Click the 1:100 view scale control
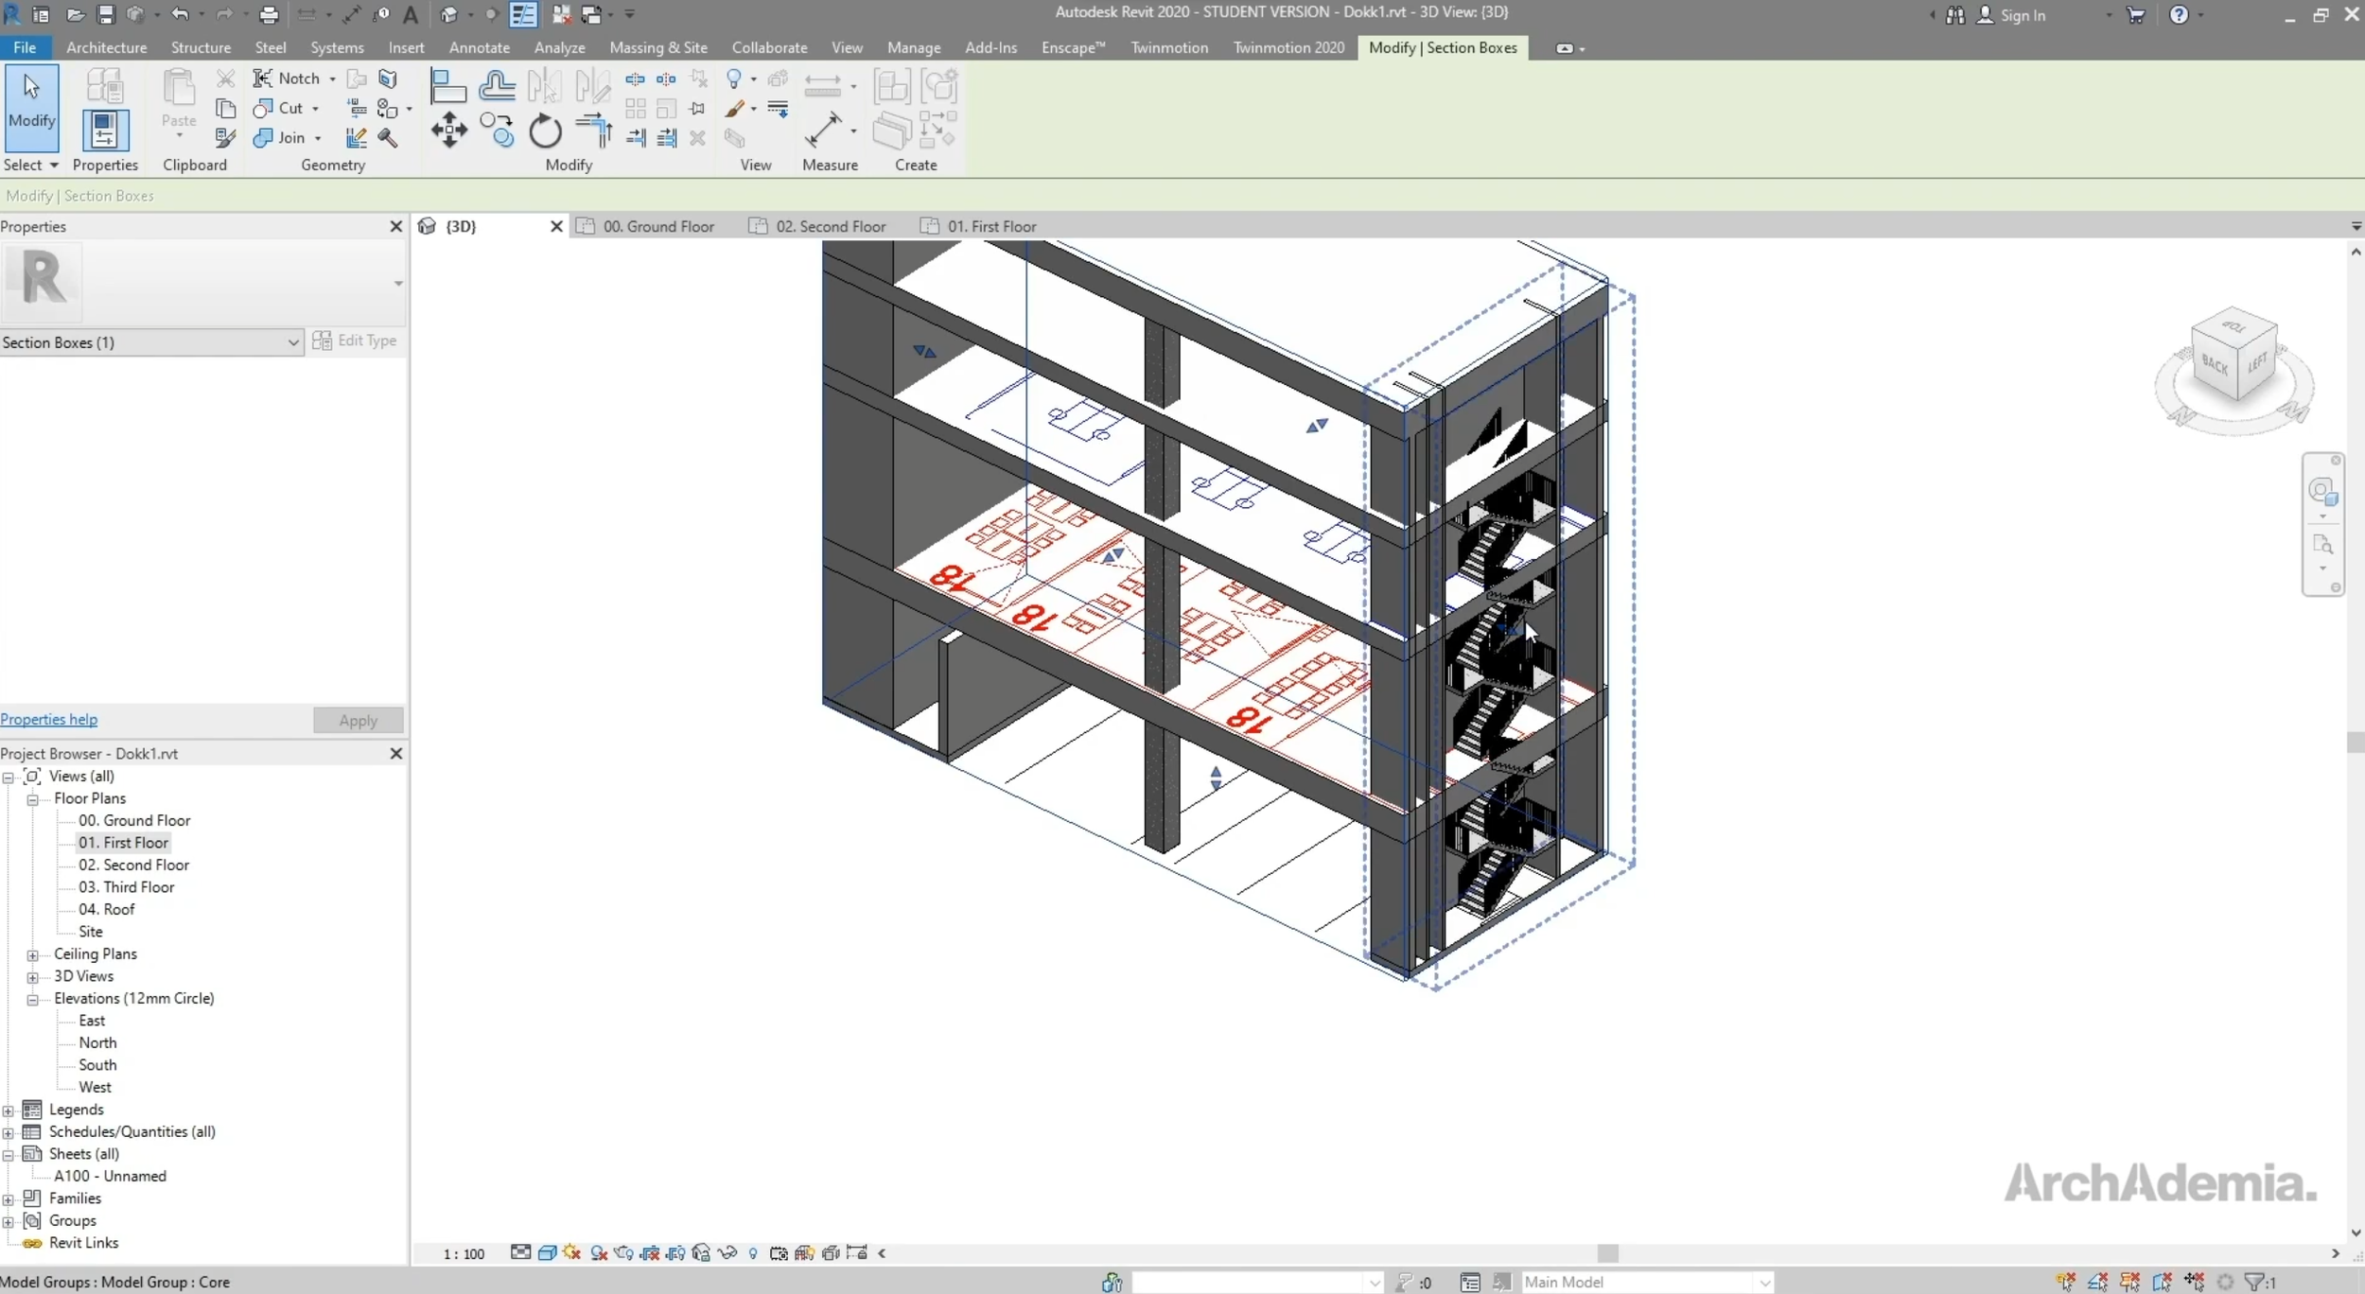Image resolution: width=2365 pixels, height=1294 pixels. pyautogui.click(x=462, y=1253)
